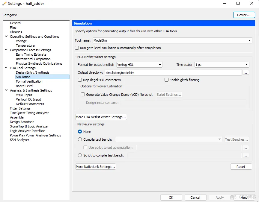Open Design Entry/Synthesis page

click(33, 72)
